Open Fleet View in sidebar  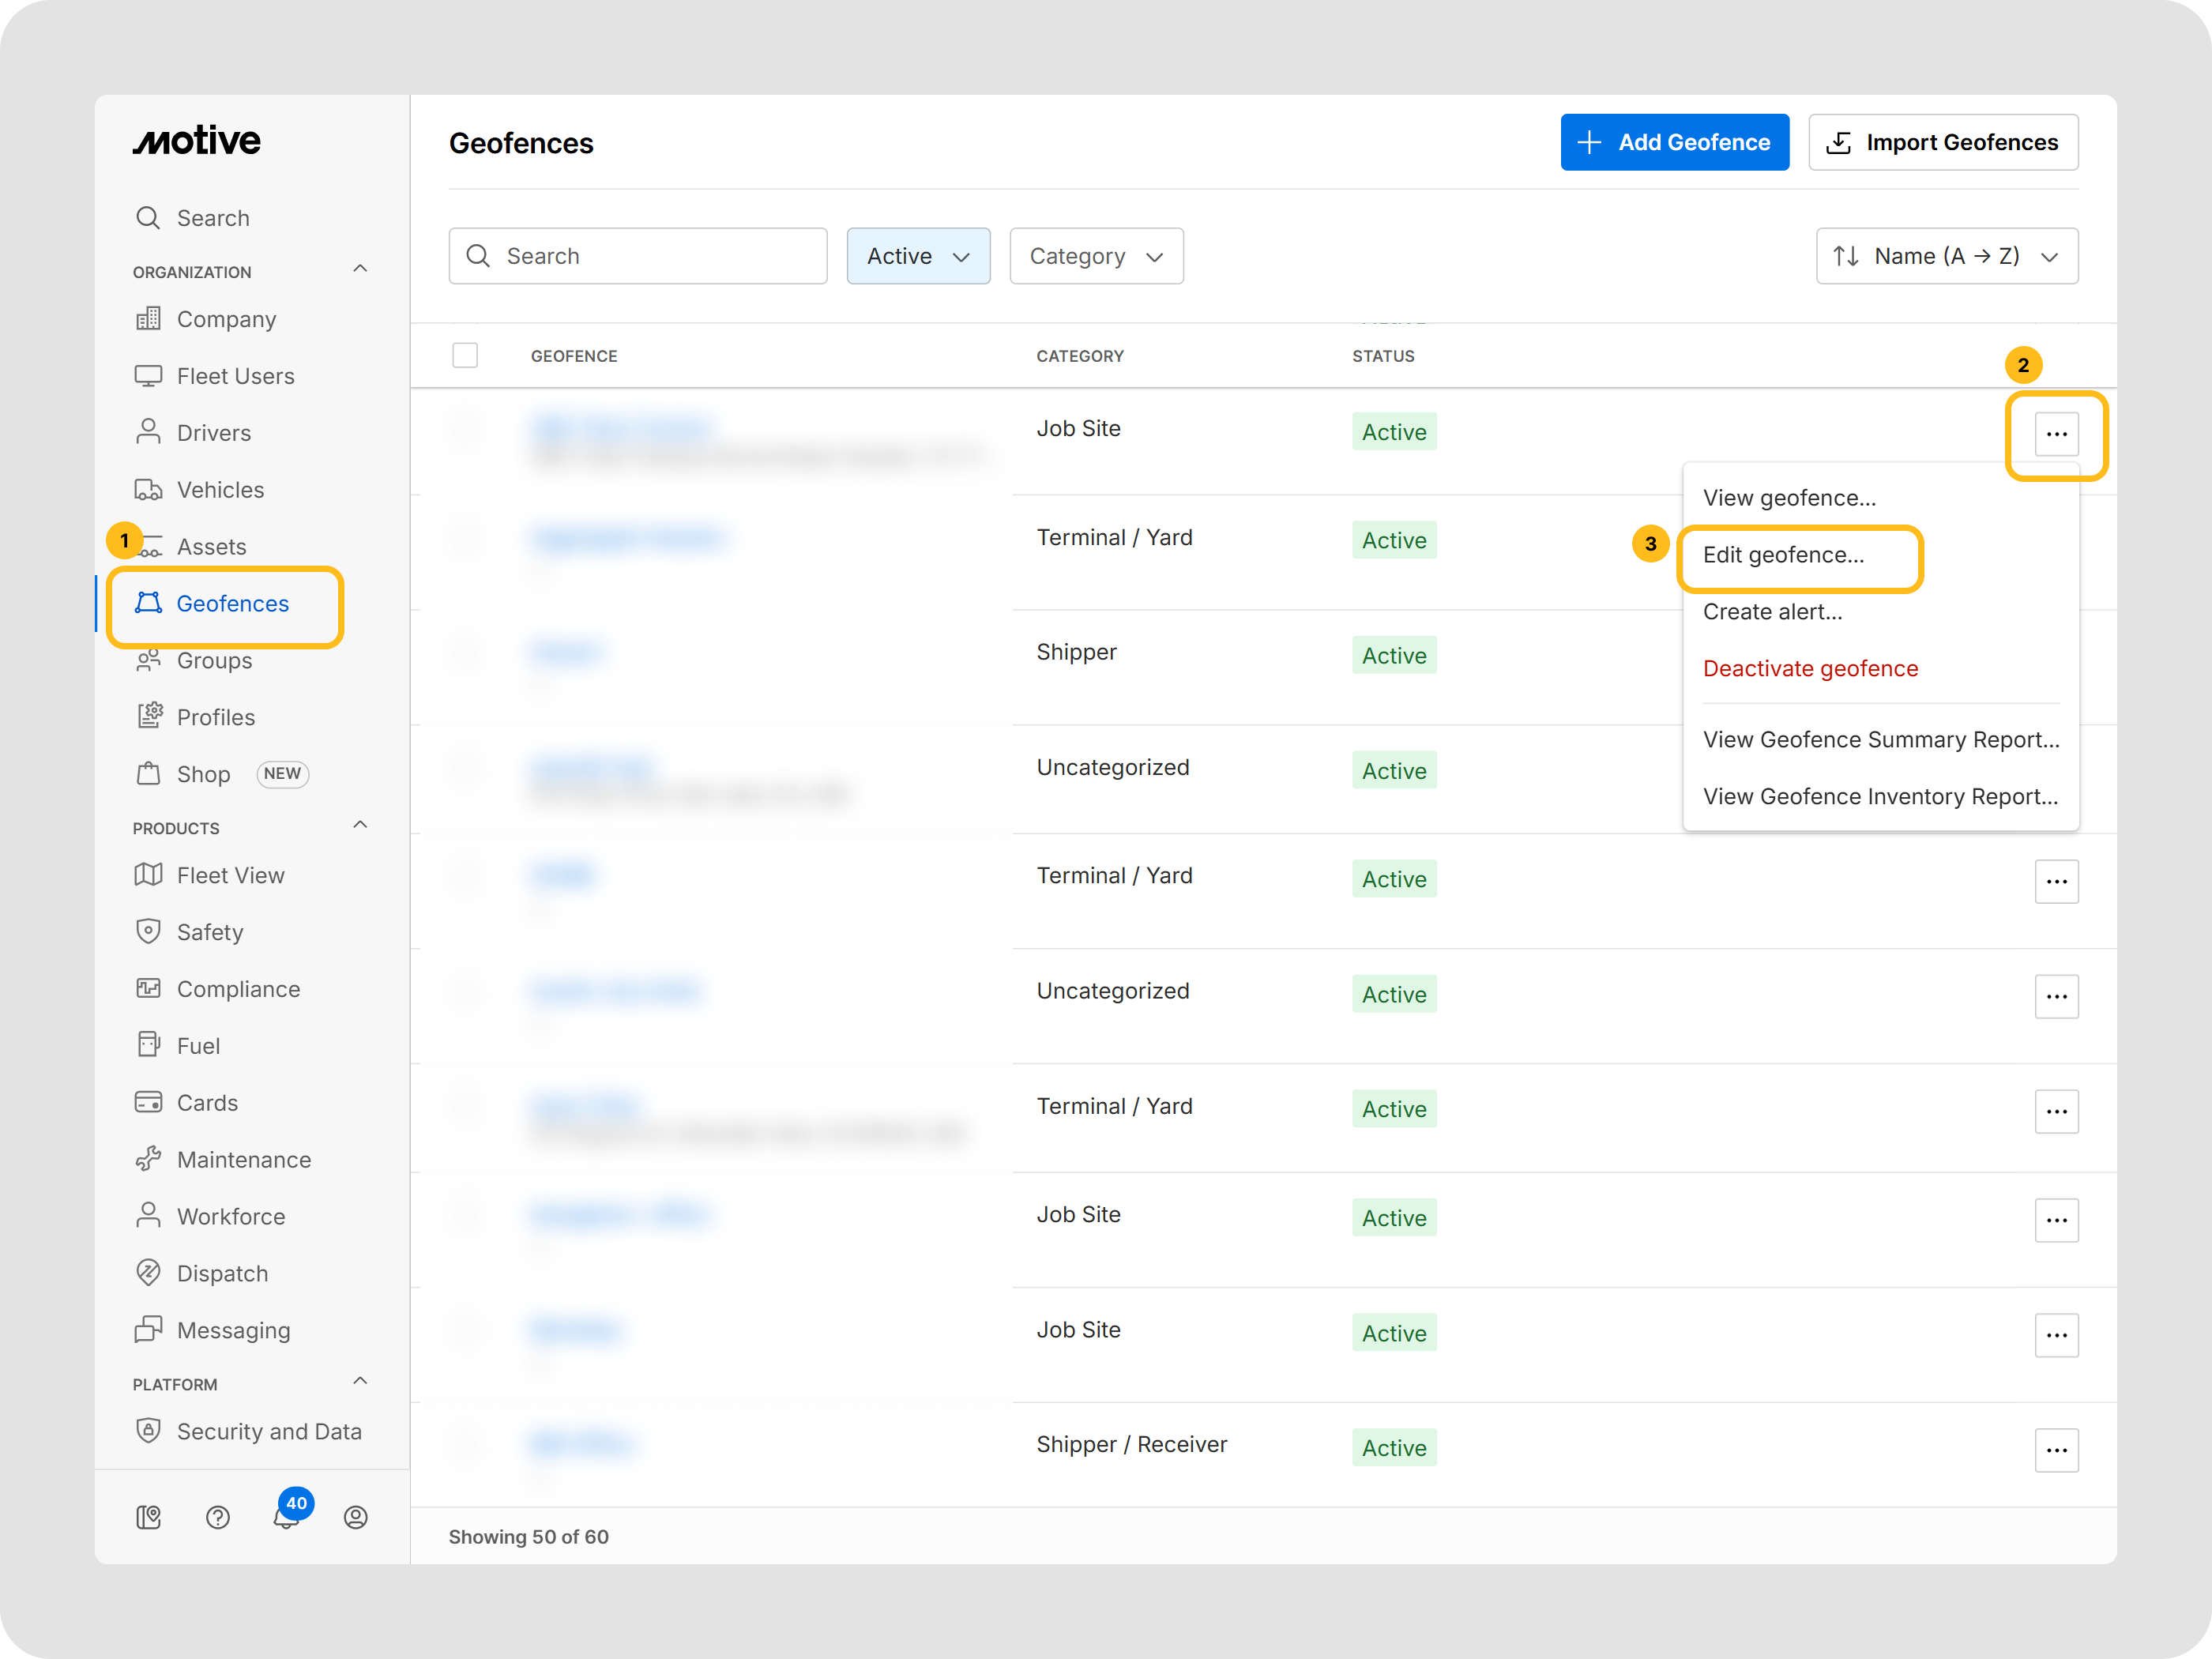230,875
